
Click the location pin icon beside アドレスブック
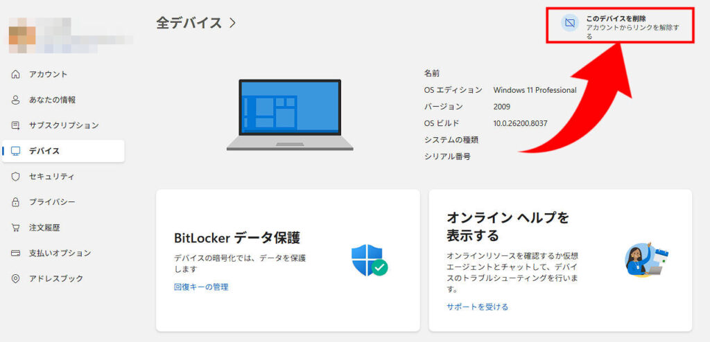16,279
